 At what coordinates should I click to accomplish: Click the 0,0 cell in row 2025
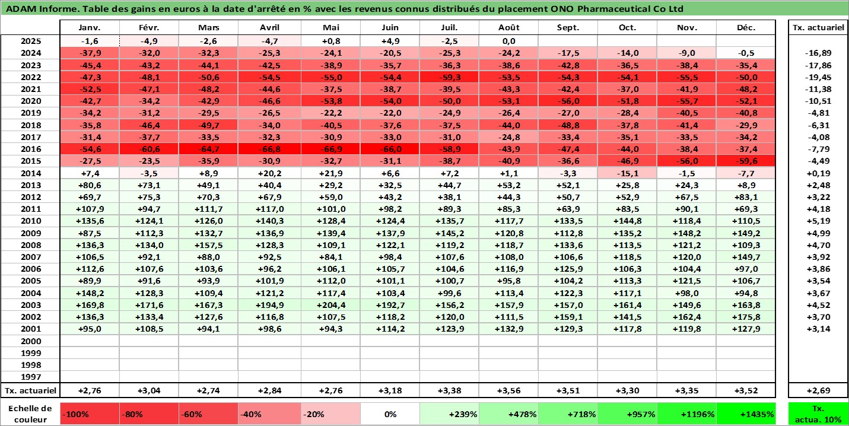tap(508, 41)
